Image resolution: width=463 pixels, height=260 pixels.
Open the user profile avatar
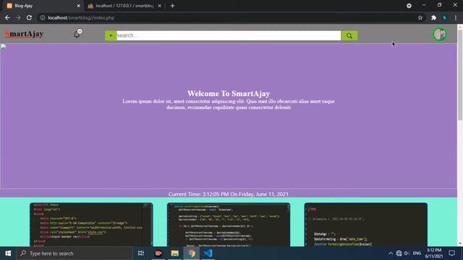tap(440, 34)
